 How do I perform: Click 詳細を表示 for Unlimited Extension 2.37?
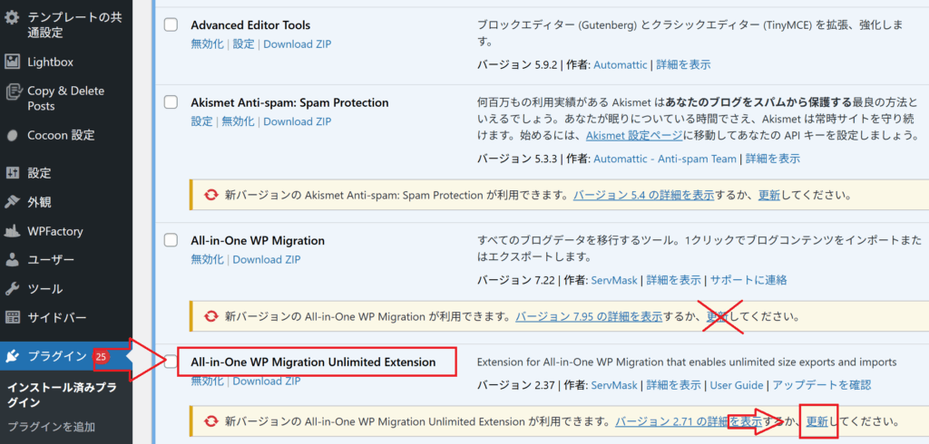point(674,385)
